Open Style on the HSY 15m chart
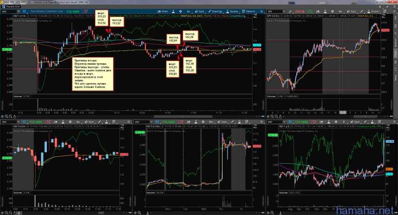The image size is (398, 215). click(x=222, y=122)
